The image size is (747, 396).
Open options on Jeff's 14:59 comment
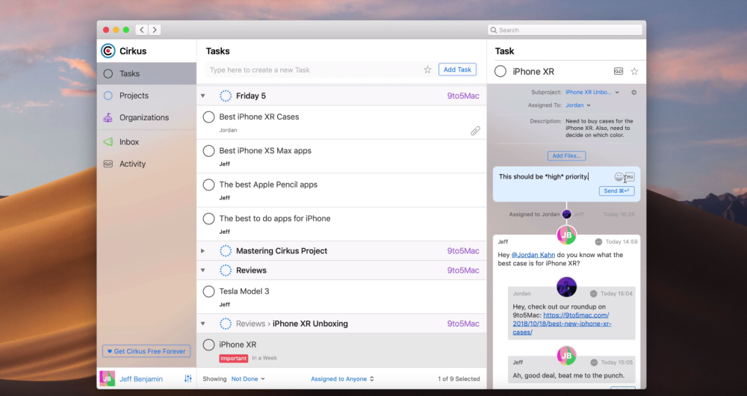[598, 242]
